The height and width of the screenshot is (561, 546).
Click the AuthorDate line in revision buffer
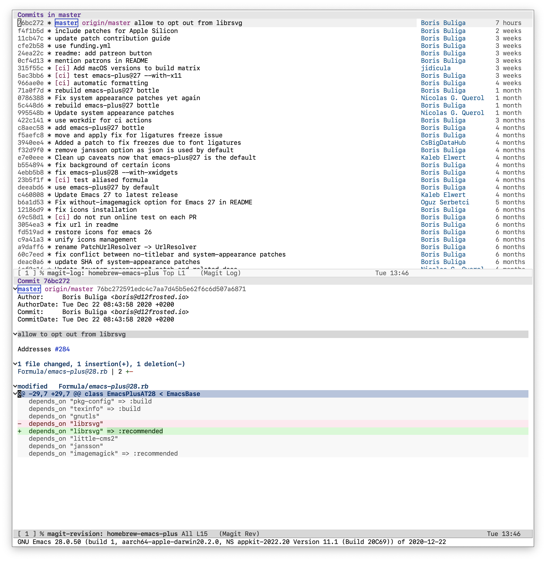pyautogui.click(x=96, y=304)
